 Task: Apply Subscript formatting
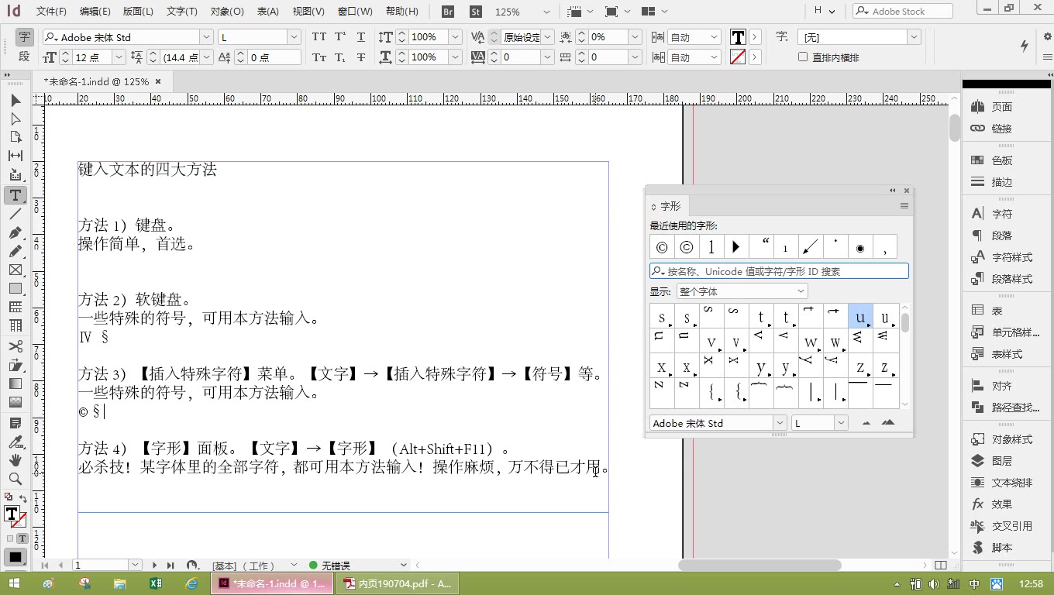click(340, 57)
